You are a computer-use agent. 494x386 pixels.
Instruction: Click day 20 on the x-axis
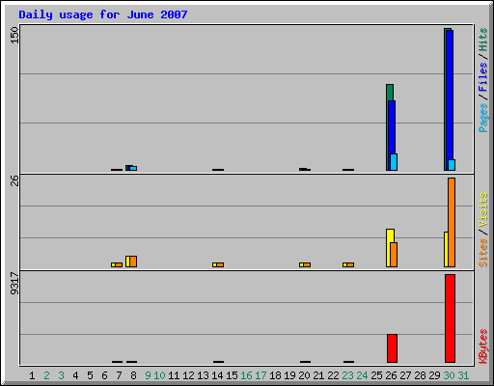(304, 375)
